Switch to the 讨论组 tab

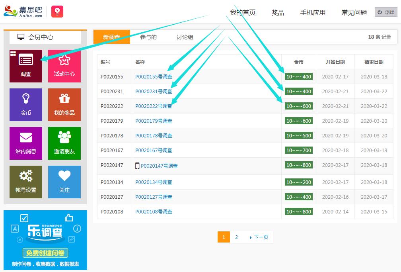[185, 37]
